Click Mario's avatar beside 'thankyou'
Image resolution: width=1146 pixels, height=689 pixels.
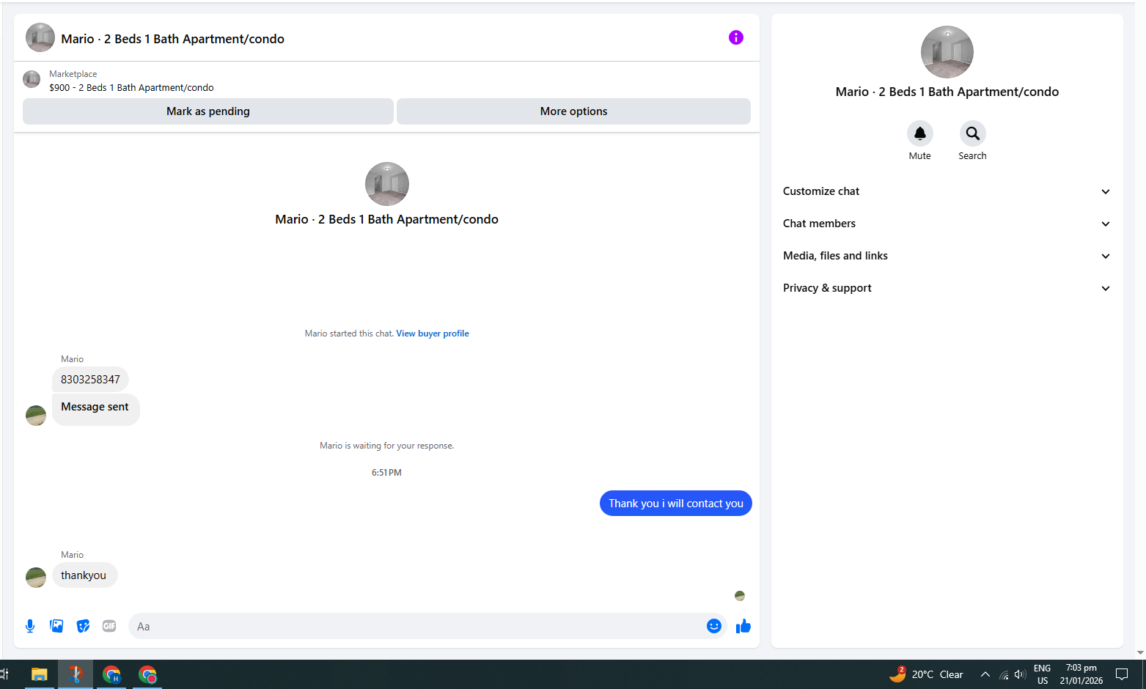click(x=36, y=578)
